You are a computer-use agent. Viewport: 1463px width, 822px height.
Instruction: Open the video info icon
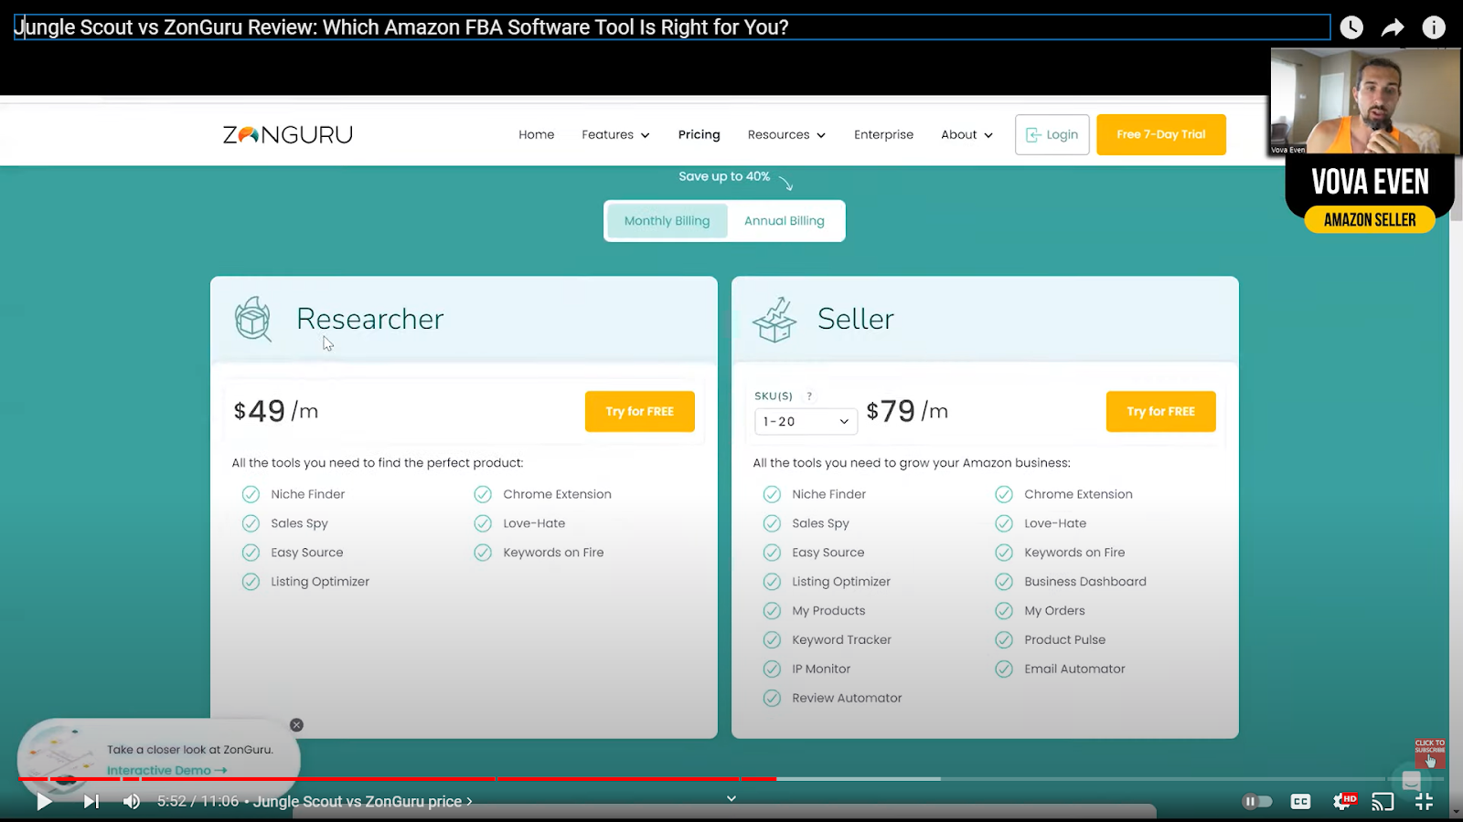click(1434, 27)
